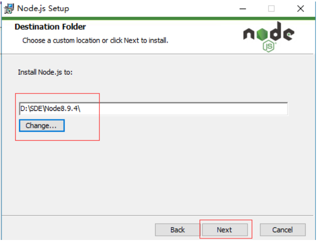Click the 'Choose a custom location' instruction text
324x243 pixels.
point(95,41)
